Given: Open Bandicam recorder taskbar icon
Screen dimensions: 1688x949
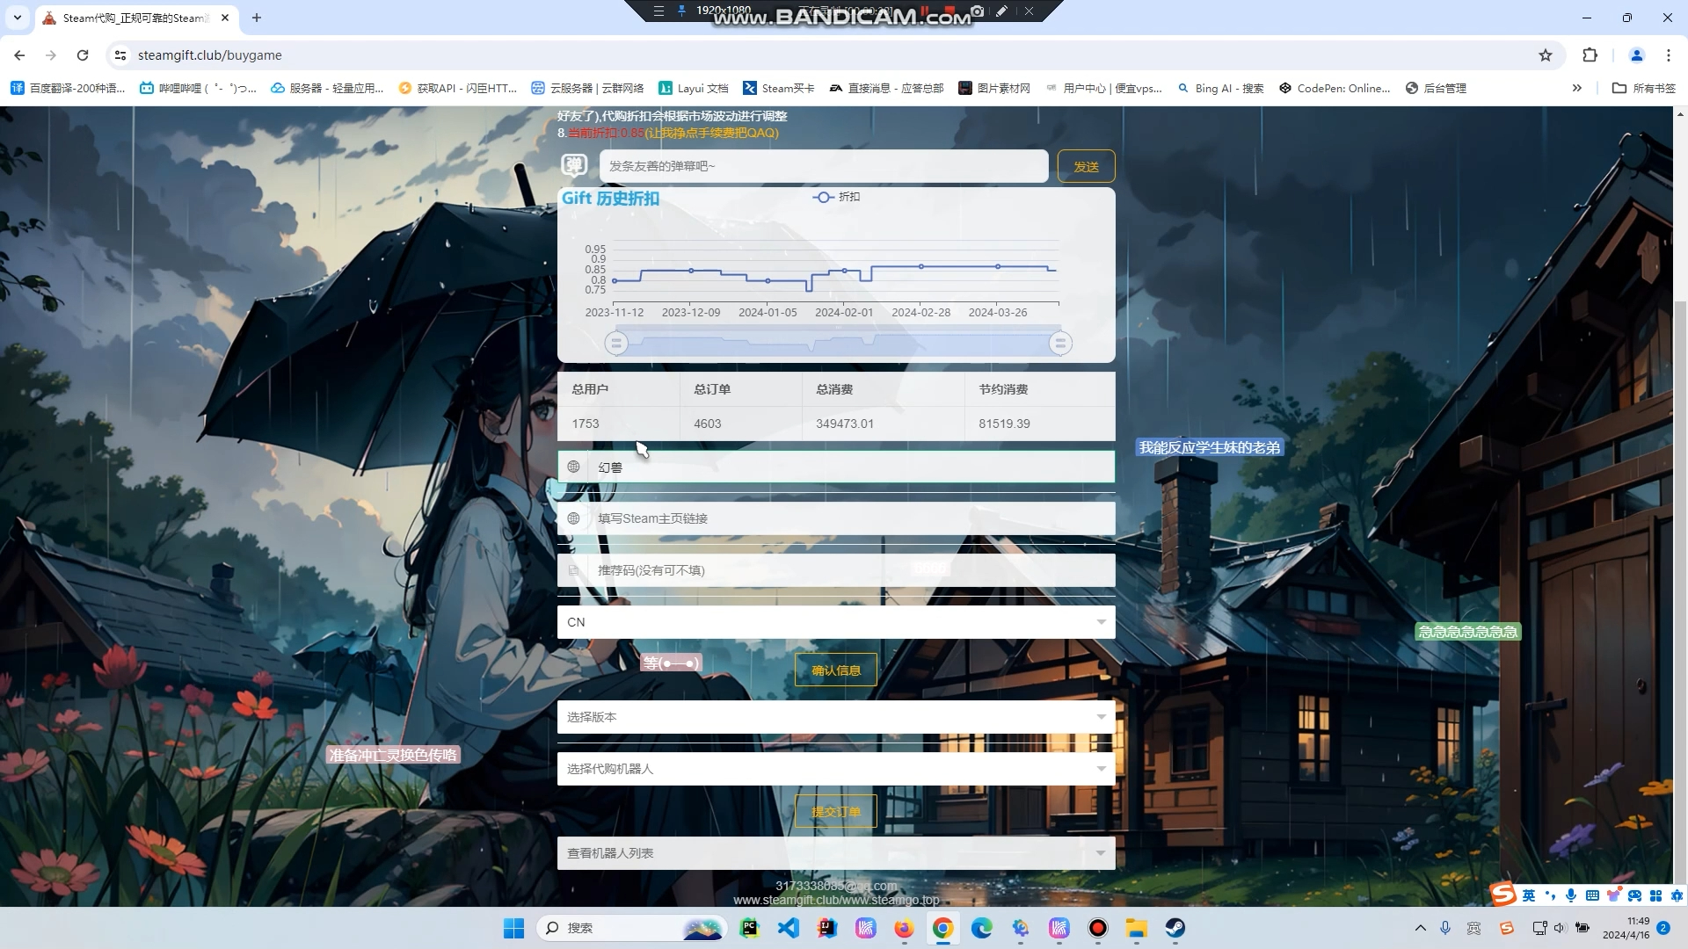Looking at the screenshot, I should [x=1097, y=928].
